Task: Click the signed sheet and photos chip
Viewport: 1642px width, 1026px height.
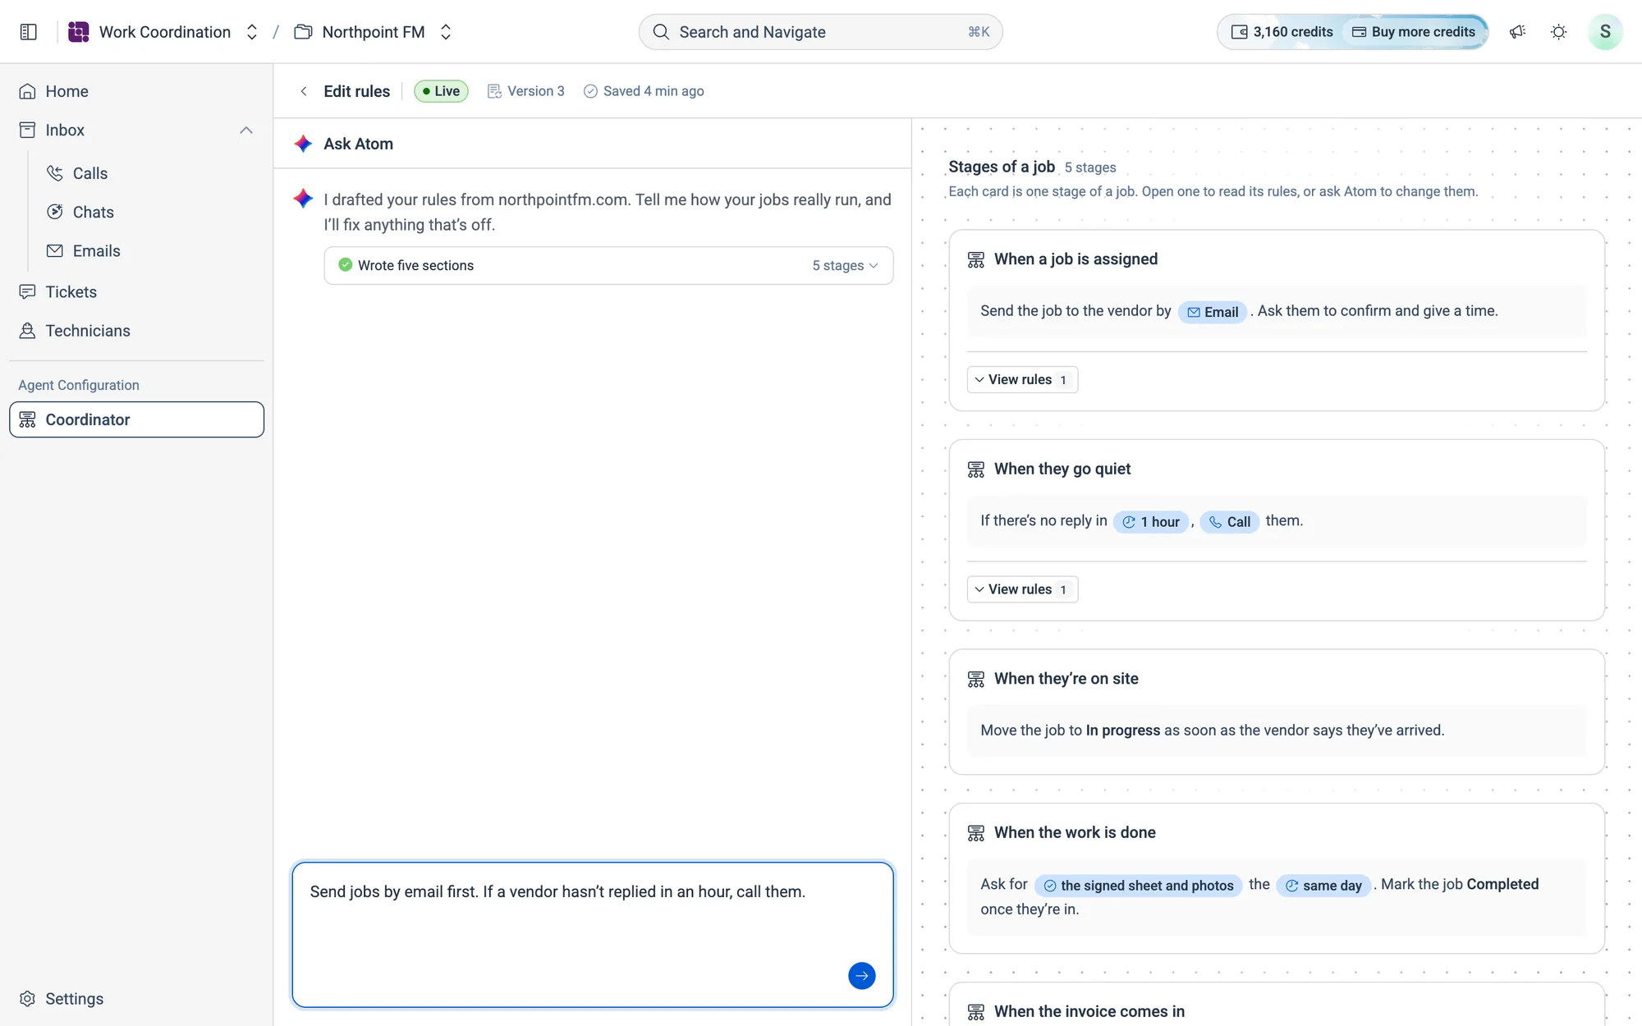Action: (1139, 886)
